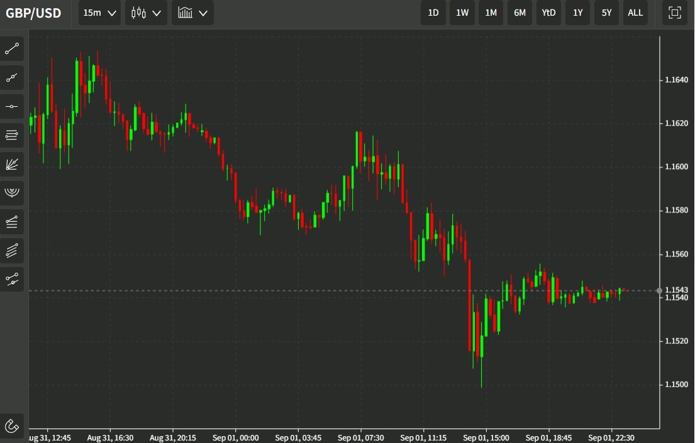Click the 1.1640 price axis label

(676, 80)
